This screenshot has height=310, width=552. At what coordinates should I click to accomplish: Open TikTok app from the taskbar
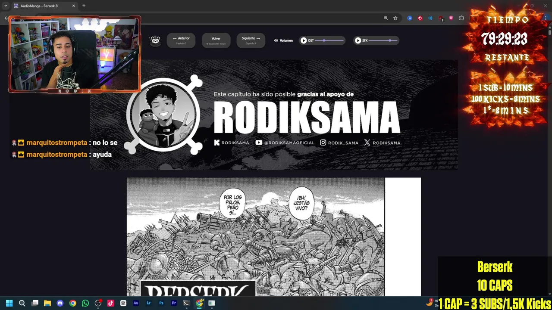pyautogui.click(x=111, y=303)
